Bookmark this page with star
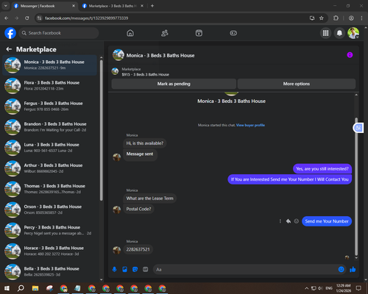Screen dimensions: 368x294 [322, 18]
